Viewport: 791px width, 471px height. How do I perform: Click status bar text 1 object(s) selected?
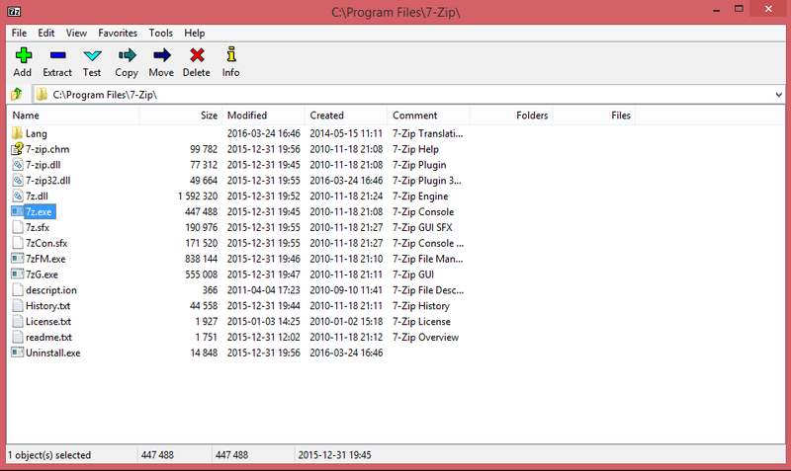[x=49, y=455]
